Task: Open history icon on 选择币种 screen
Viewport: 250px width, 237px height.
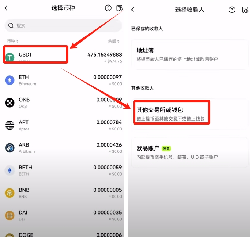Action: (119, 8)
